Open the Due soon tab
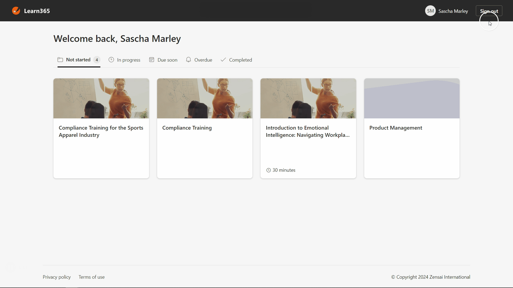Screen dimensions: 513x288 pos(167,60)
